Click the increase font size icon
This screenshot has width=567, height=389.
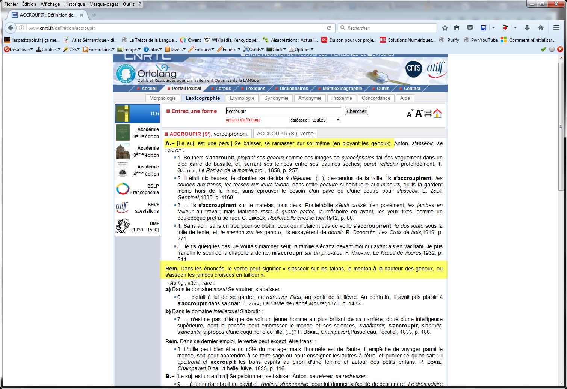pyautogui.click(x=419, y=113)
